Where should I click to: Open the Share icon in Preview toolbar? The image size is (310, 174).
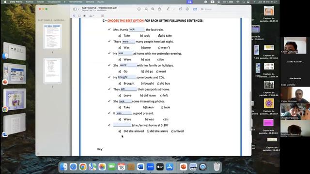click(159, 9)
